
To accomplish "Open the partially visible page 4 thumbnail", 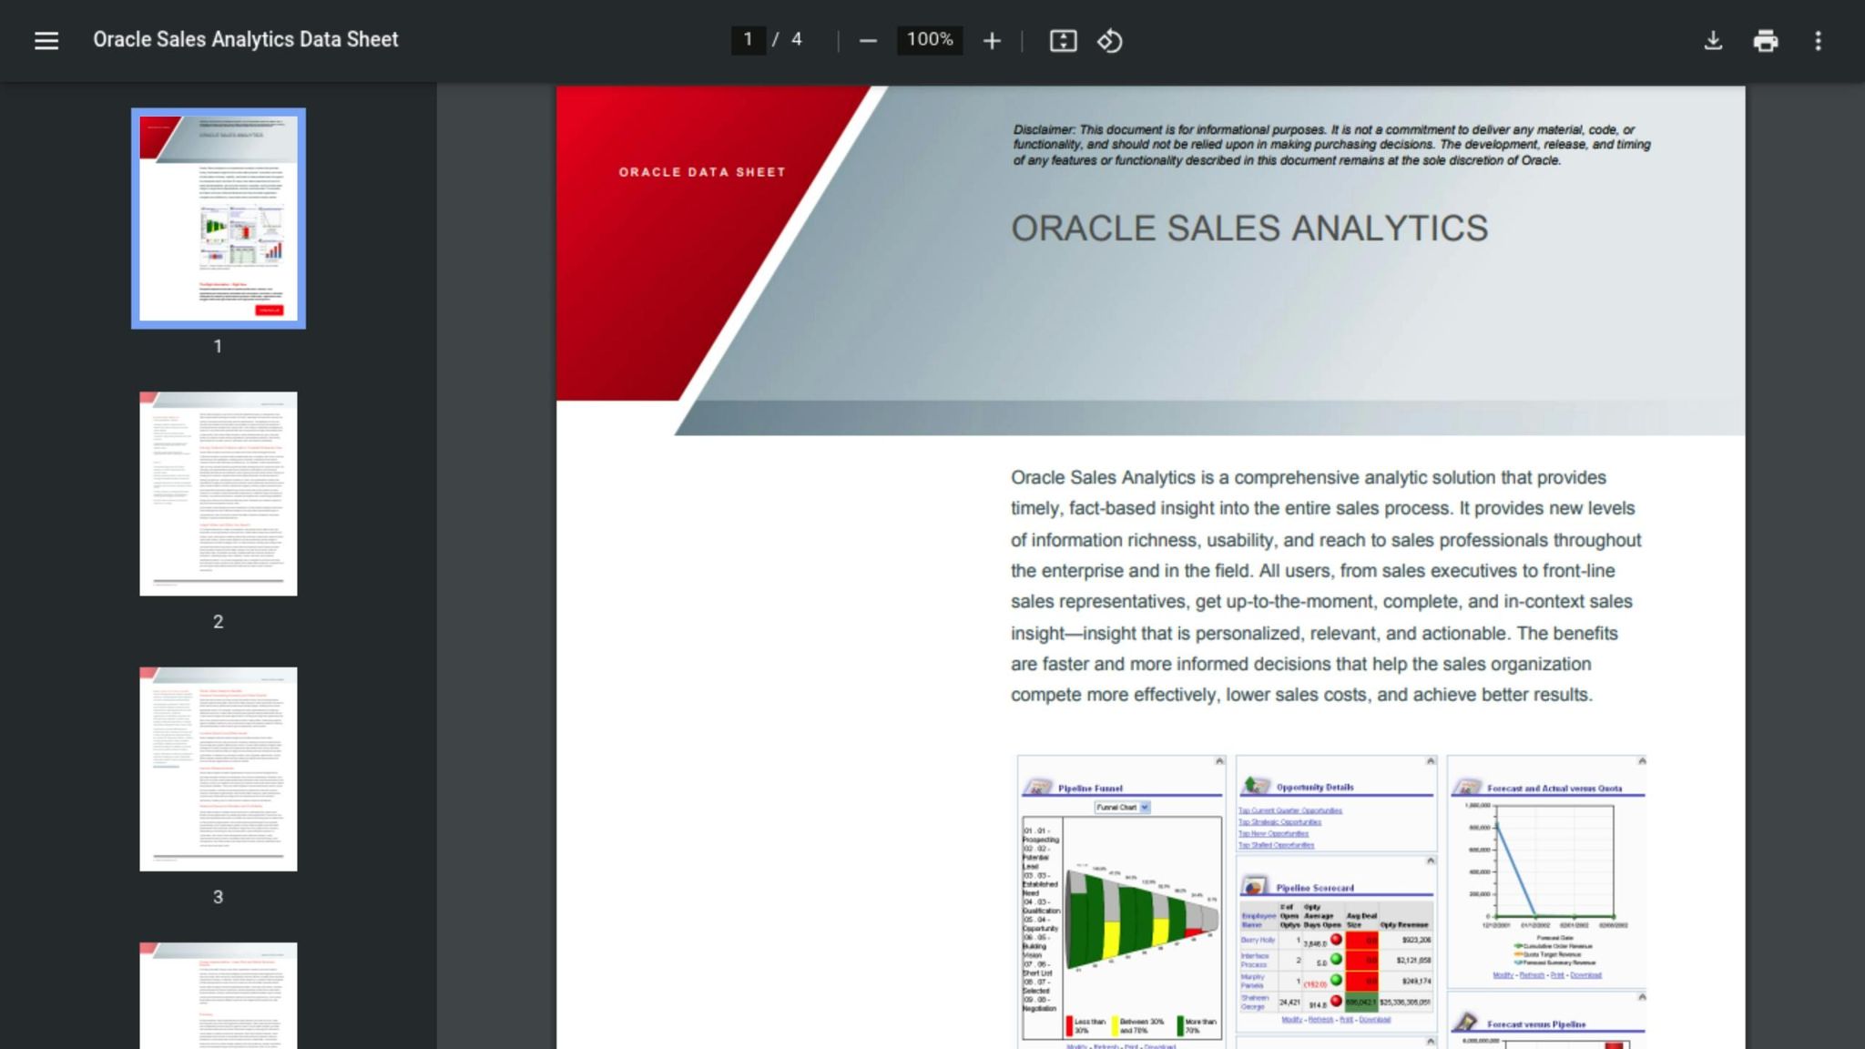I will [219, 995].
